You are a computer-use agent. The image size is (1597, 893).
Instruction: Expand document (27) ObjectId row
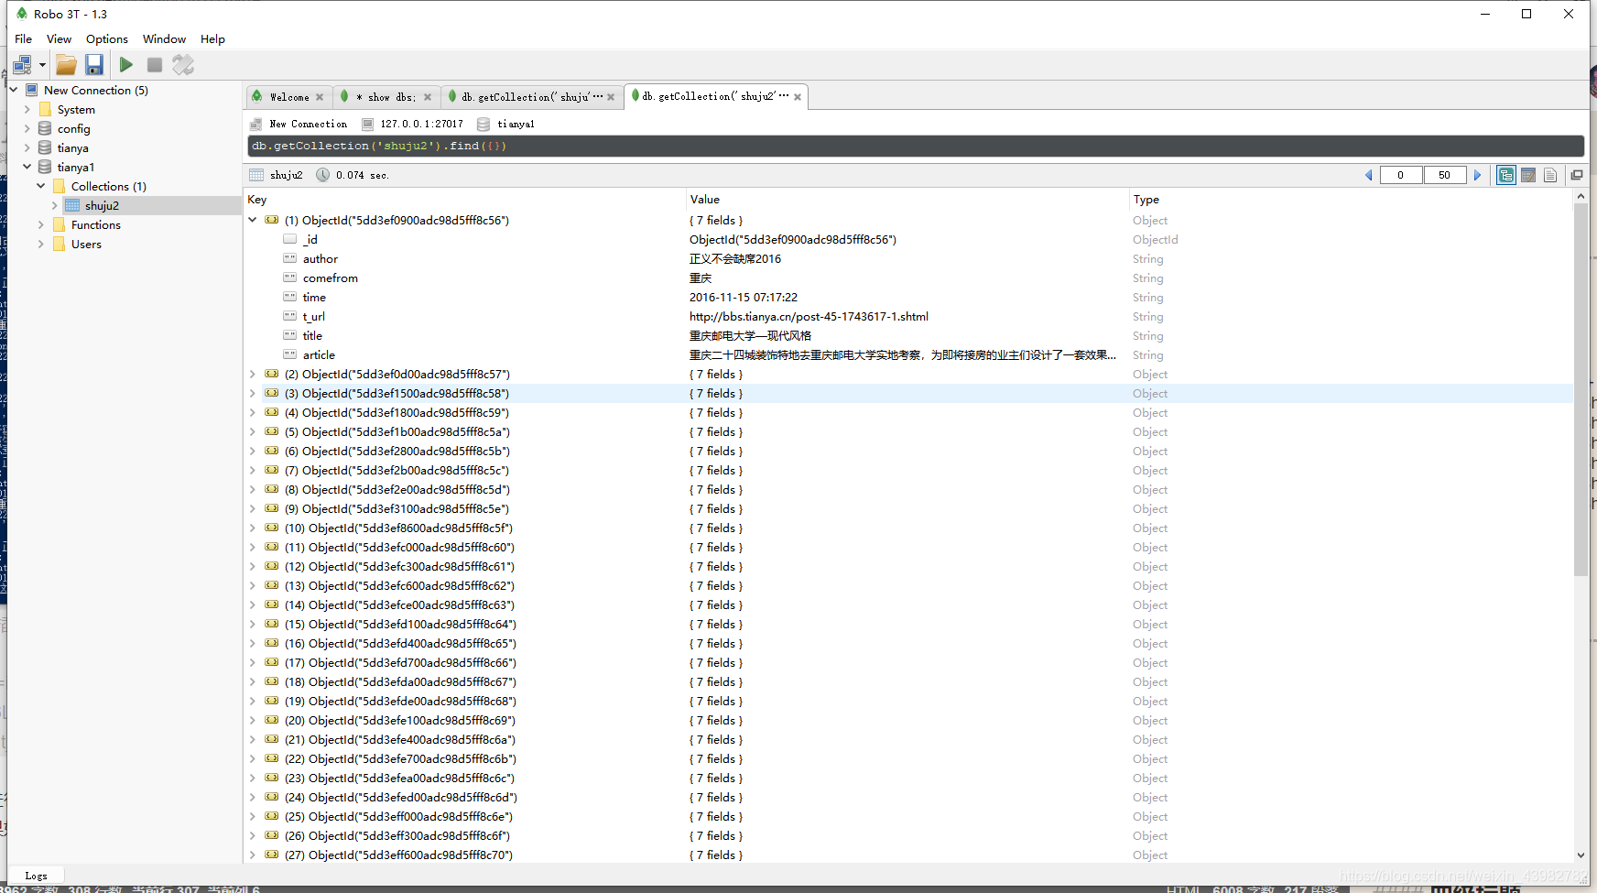[253, 855]
